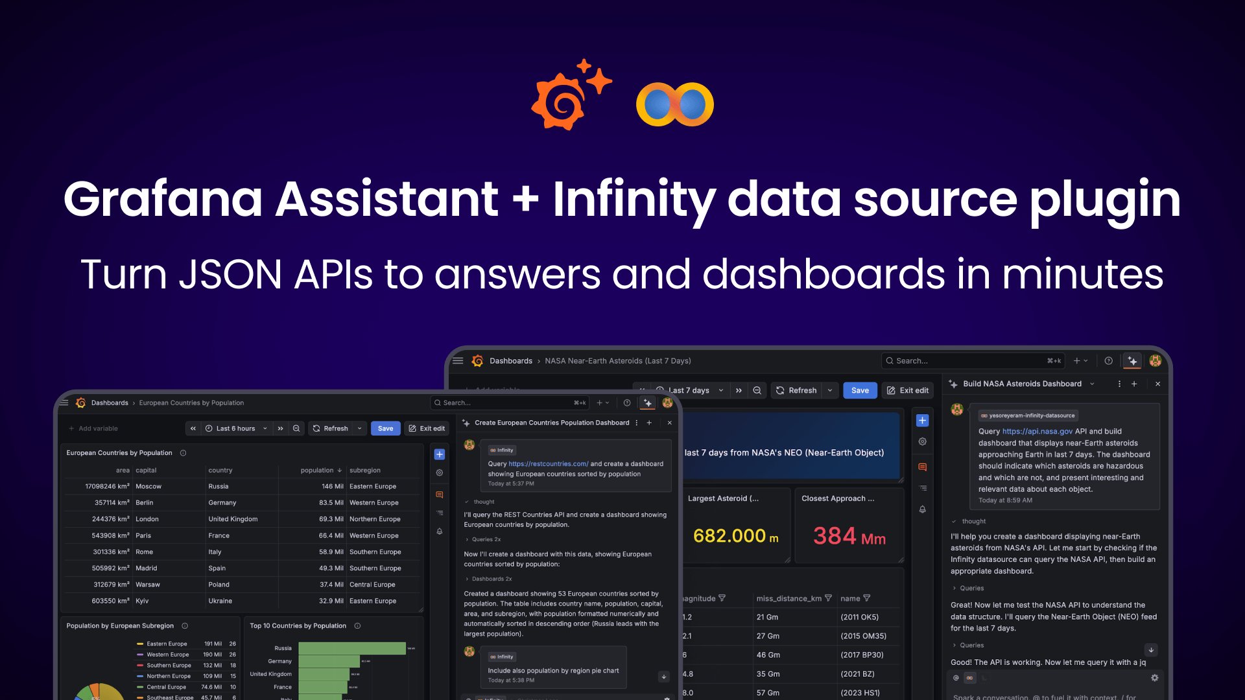Click the Eastern Europe legend color swatch
The width and height of the screenshot is (1245, 700).
point(139,644)
